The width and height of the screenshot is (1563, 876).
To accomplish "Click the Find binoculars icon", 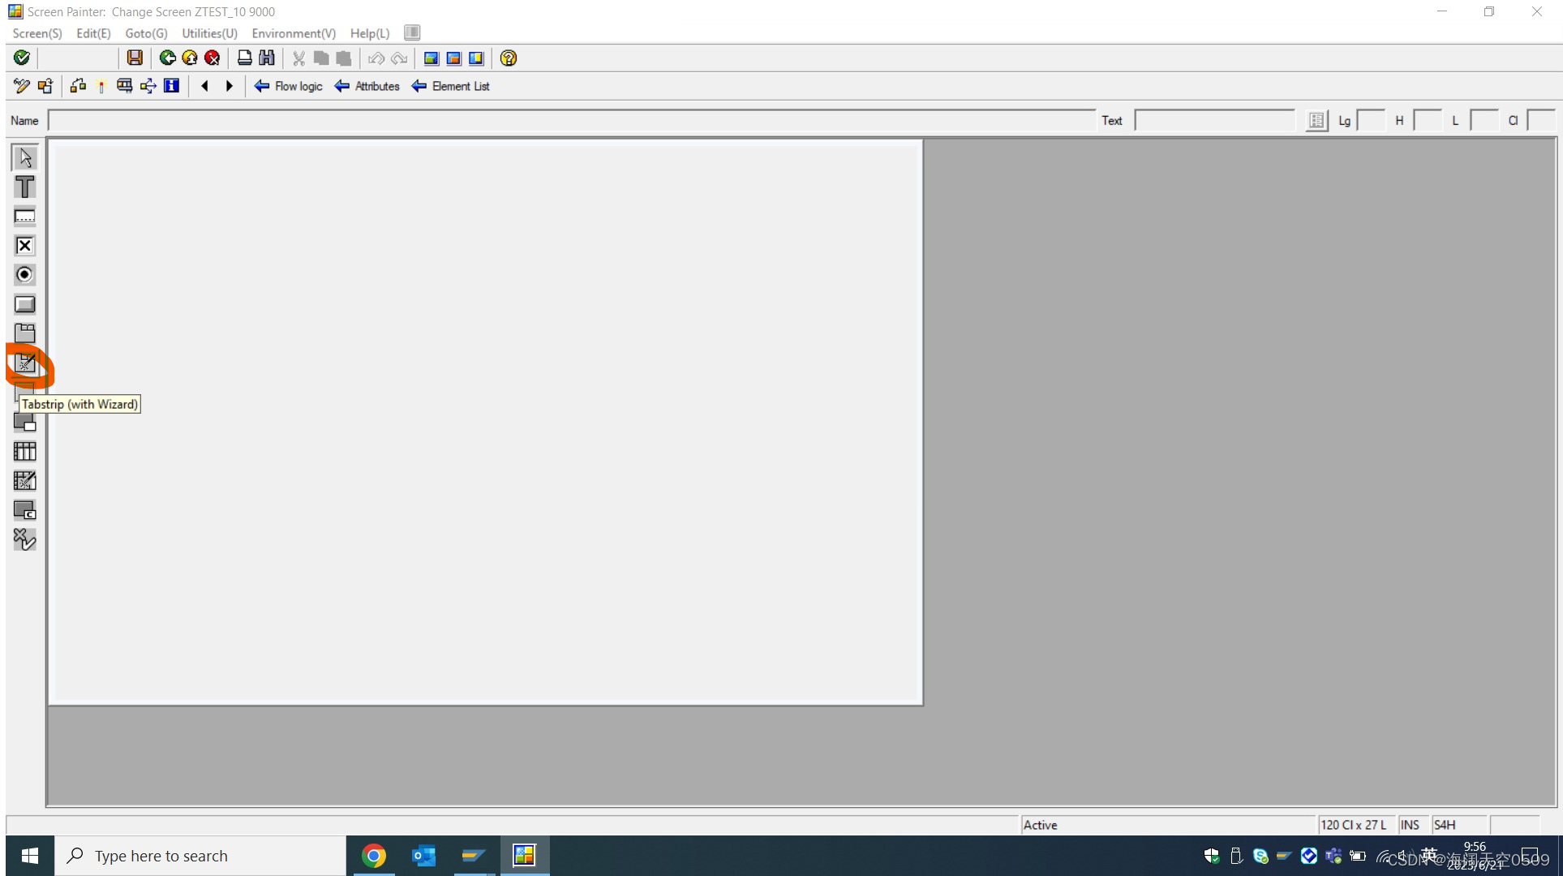I will [267, 58].
